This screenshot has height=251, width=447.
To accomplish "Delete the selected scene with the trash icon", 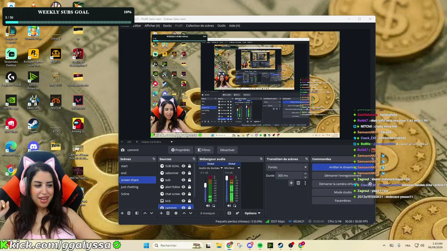I will coord(129,213).
